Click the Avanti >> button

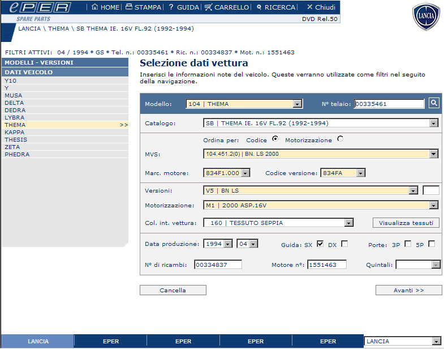[x=408, y=290]
